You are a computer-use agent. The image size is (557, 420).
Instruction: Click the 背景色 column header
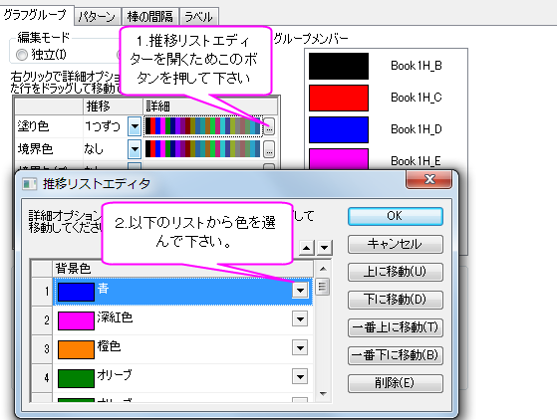point(183,269)
